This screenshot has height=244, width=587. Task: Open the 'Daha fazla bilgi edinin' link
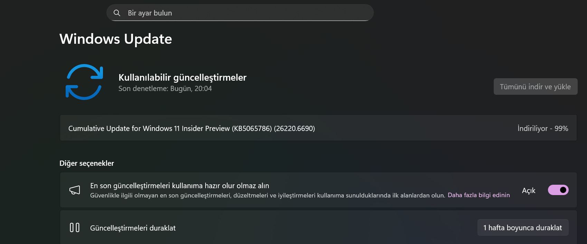[x=479, y=195]
